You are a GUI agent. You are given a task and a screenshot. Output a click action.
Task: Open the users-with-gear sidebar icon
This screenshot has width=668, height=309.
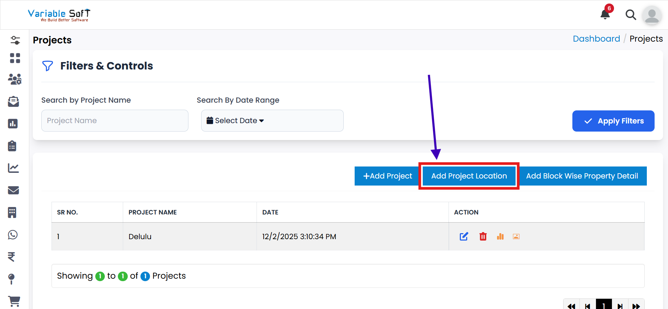click(x=15, y=79)
